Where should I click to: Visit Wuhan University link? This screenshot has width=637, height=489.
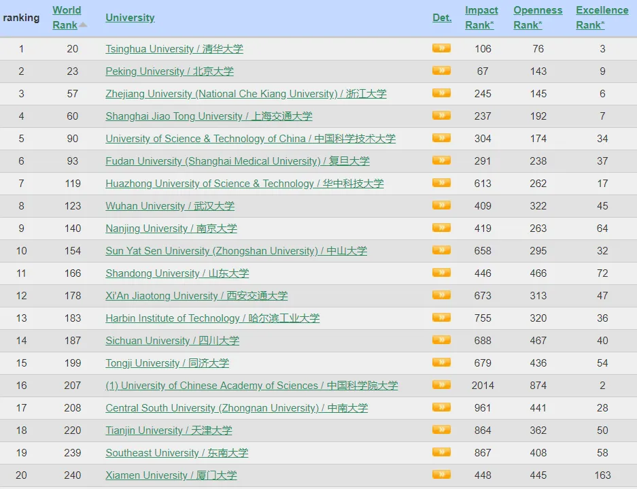pyautogui.click(x=170, y=206)
